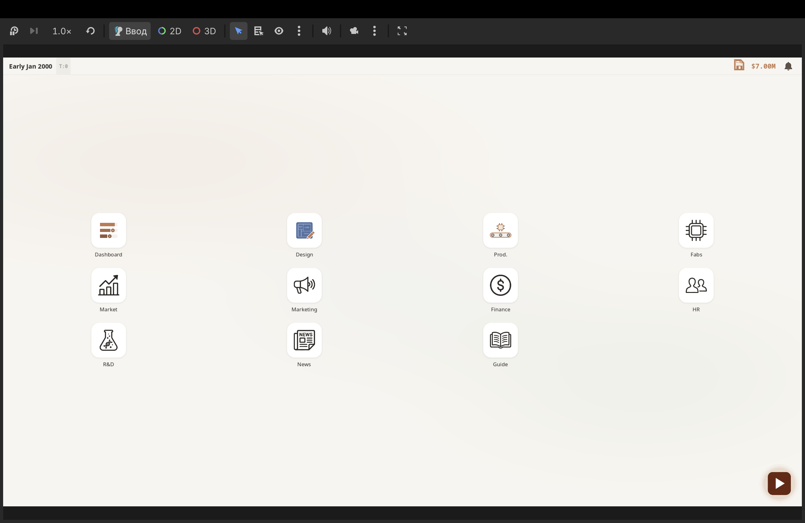Open the Marketing megaphone icon
Image resolution: width=805 pixels, height=523 pixels.
(x=304, y=285)
